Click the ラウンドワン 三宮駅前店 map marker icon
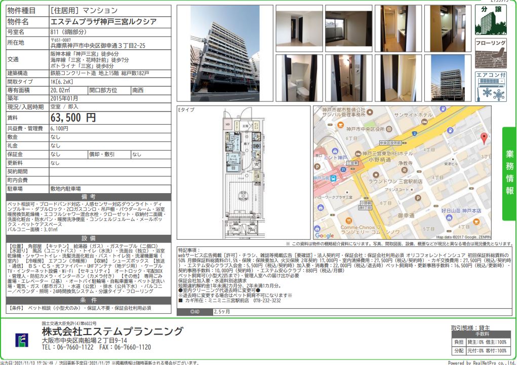 375,174
